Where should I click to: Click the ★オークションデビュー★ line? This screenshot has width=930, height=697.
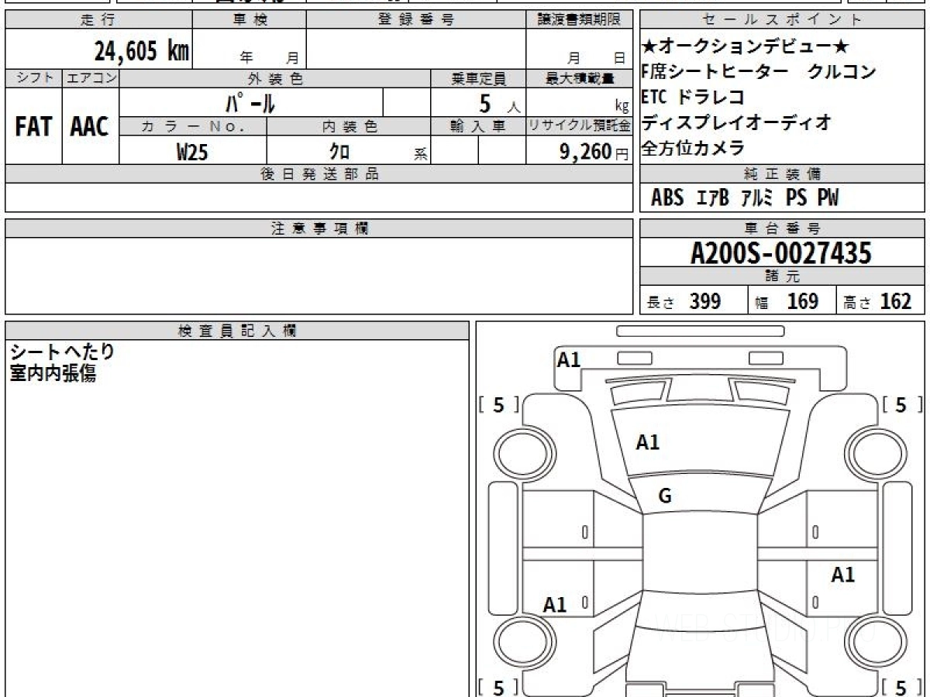pos(746,46)
